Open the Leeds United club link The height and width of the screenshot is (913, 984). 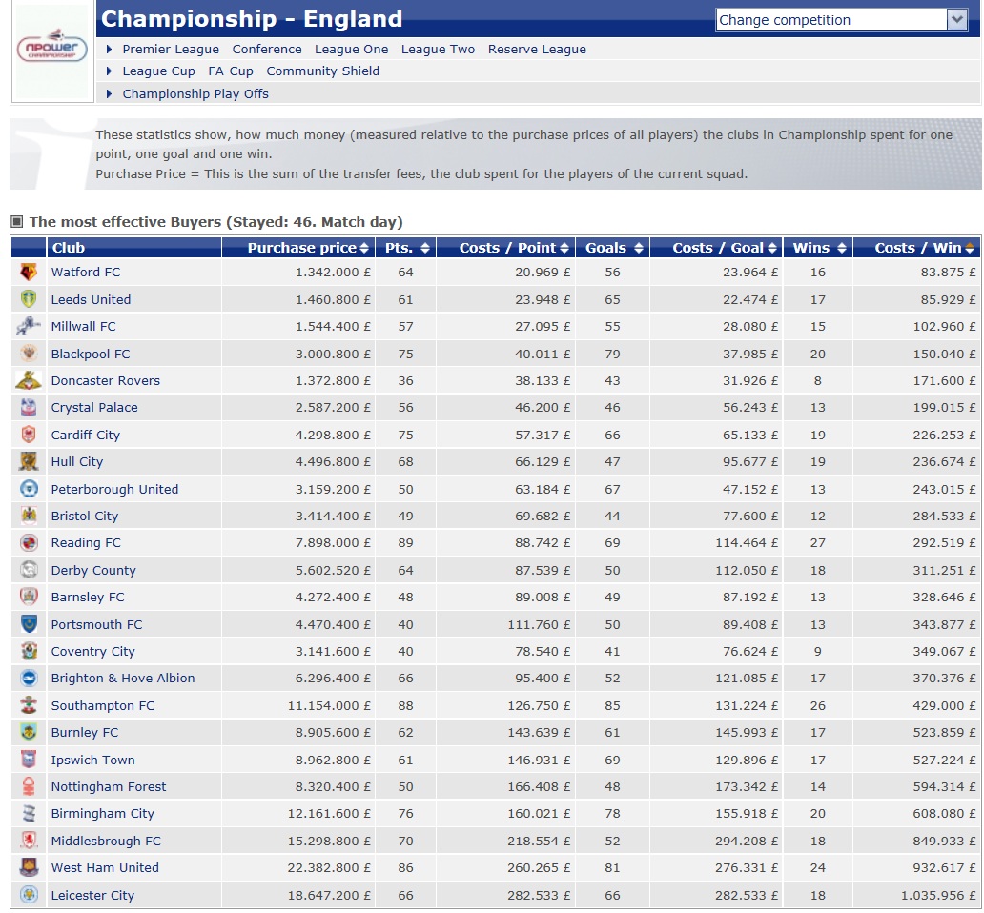tap(91, 300)
